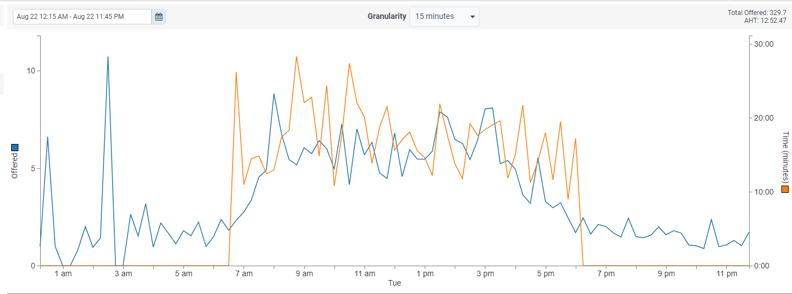This screenshot has width=792, height=294.
Task: Click the 10 value on Offered axis
Action: pos(30,71)
